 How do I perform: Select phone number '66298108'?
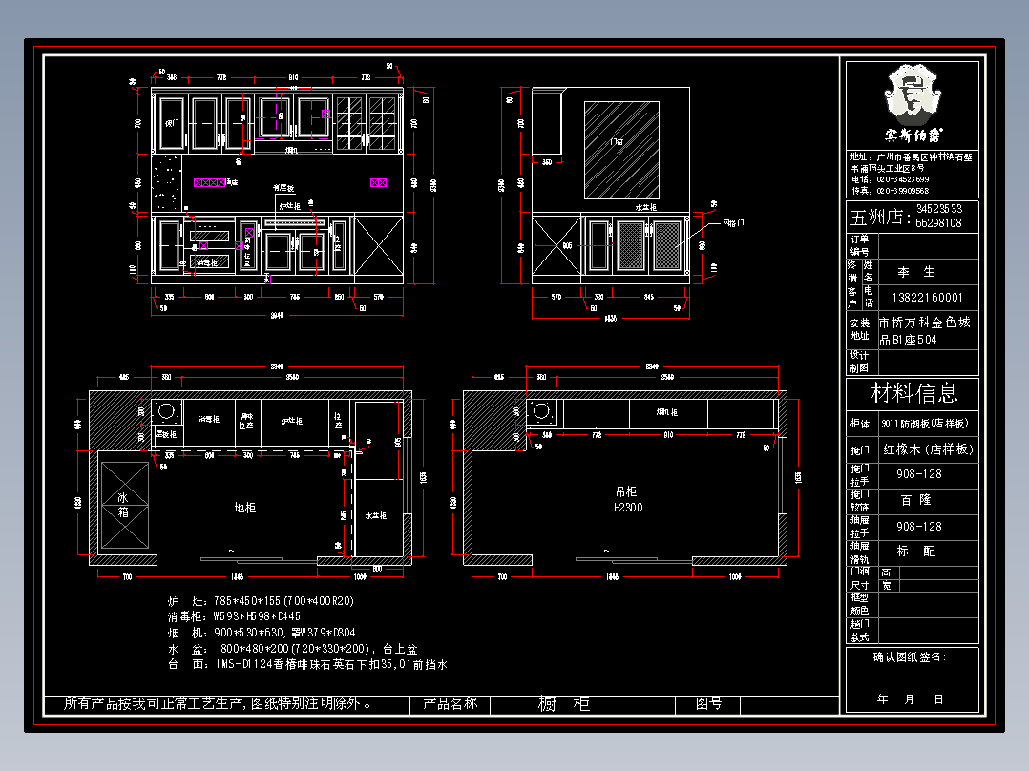pos(938,223)
